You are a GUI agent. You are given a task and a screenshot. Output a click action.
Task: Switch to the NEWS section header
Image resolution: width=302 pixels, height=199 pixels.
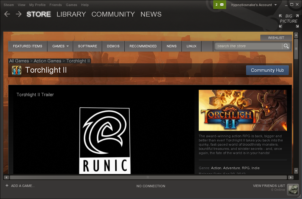tap(151, 14)
